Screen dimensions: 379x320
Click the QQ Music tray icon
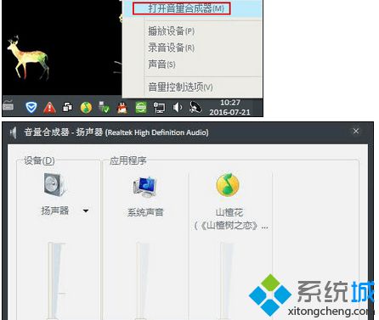[x=86, y=108]
